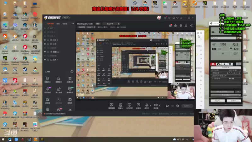Toggle lock on 摄像头 2 source
Image resolution: width=252 pixels, height=142 pixels.
(x=48, y=52)
